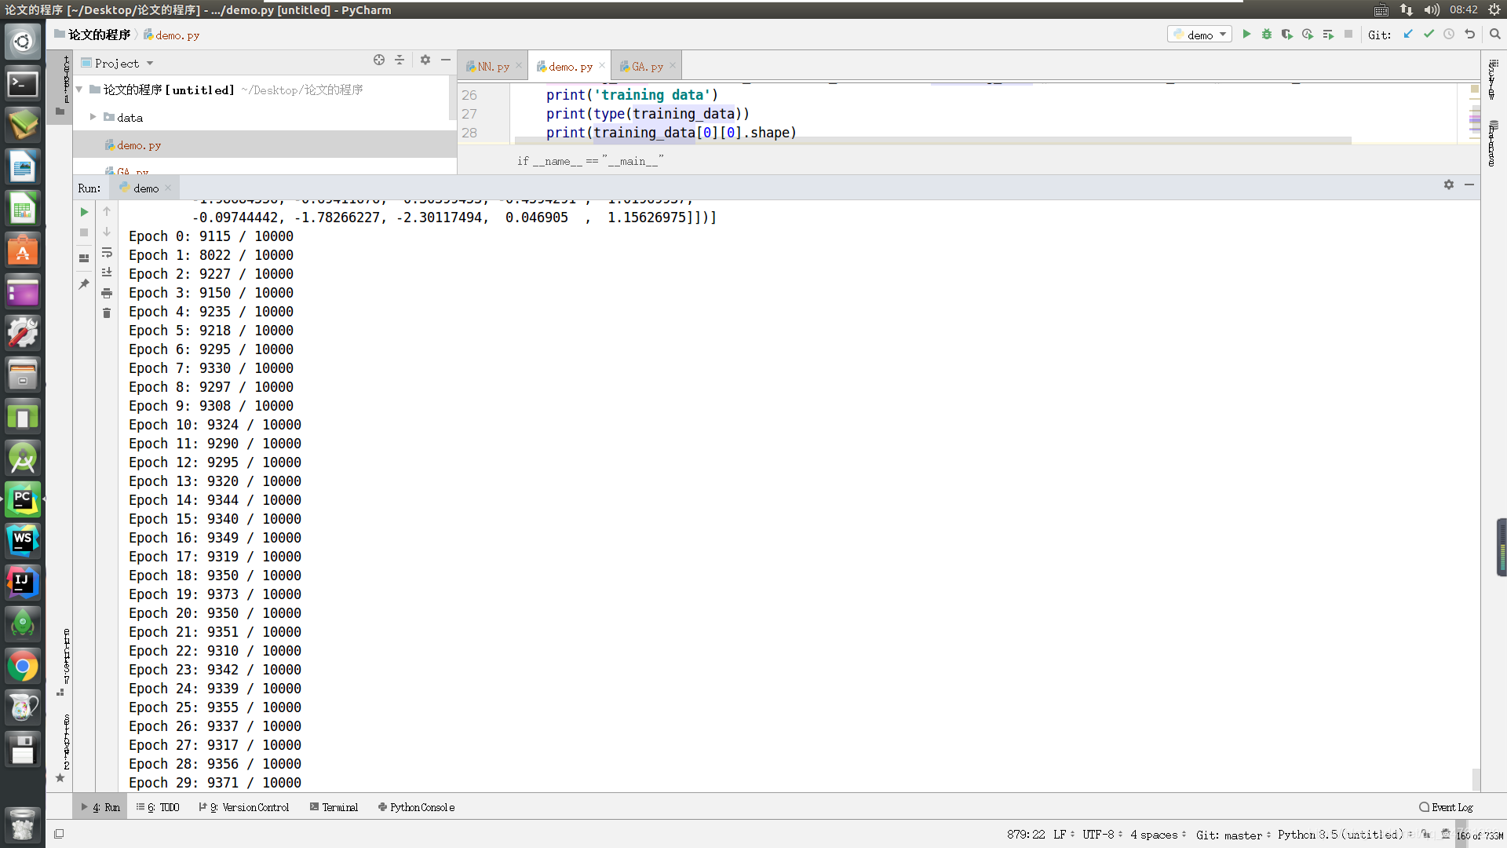Revert changes with the undo arrow
1507x848 pixels.
(1469, 35)
